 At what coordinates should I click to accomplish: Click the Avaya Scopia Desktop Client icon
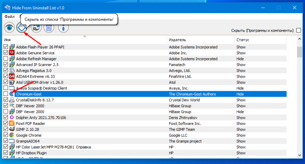[x=12, y=88]
